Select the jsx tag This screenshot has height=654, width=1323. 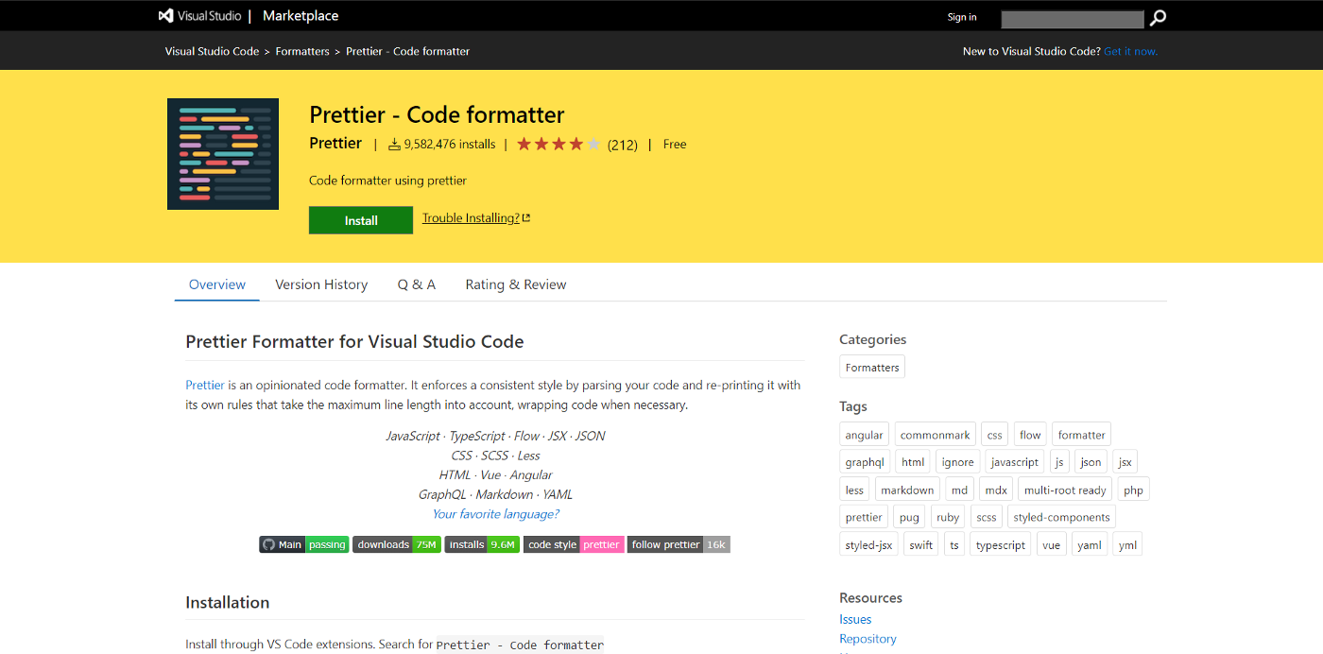click(1125, 462)
